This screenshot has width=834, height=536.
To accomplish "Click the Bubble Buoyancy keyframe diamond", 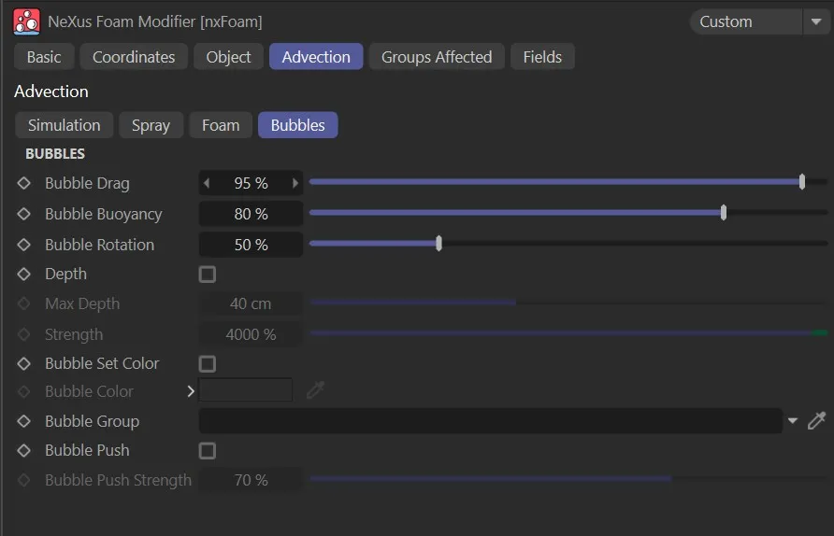I will 24,214.
